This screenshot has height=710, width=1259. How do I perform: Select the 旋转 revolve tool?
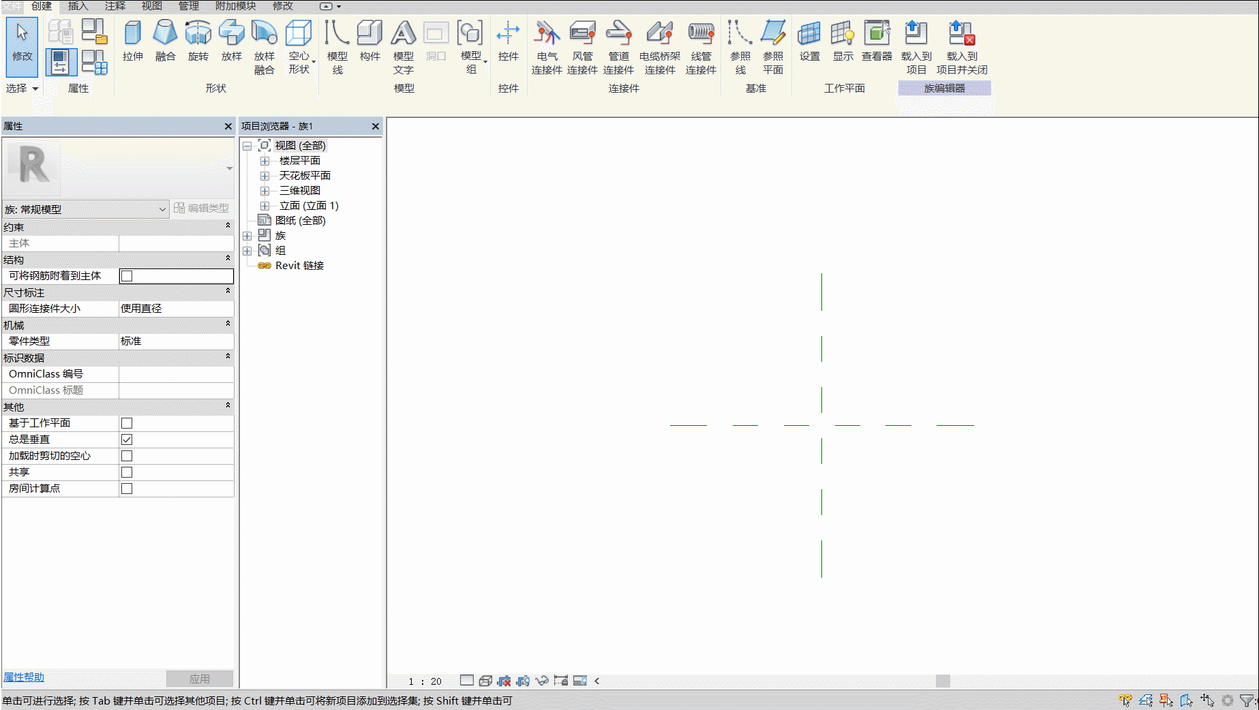(198, 41)
